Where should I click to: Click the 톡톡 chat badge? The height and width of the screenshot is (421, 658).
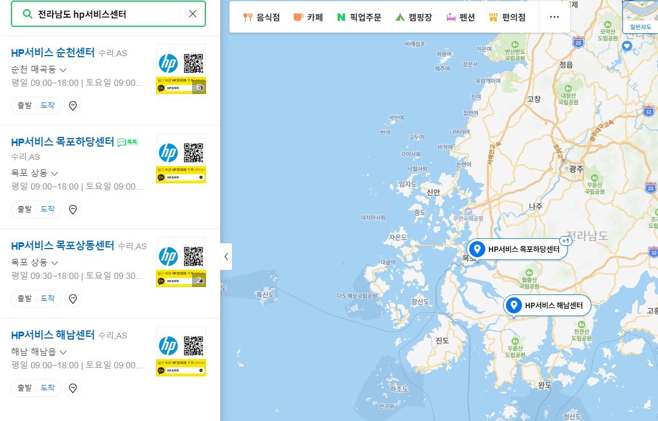pyautogui.click(x=127, y=143)
